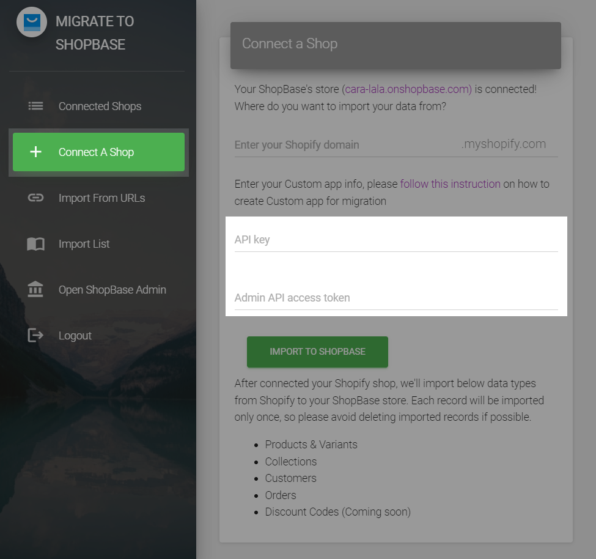Open the Import List page label

[x=84, y=244]
